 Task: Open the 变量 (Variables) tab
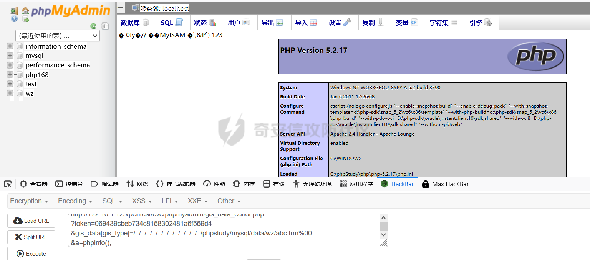coord(407,23)
